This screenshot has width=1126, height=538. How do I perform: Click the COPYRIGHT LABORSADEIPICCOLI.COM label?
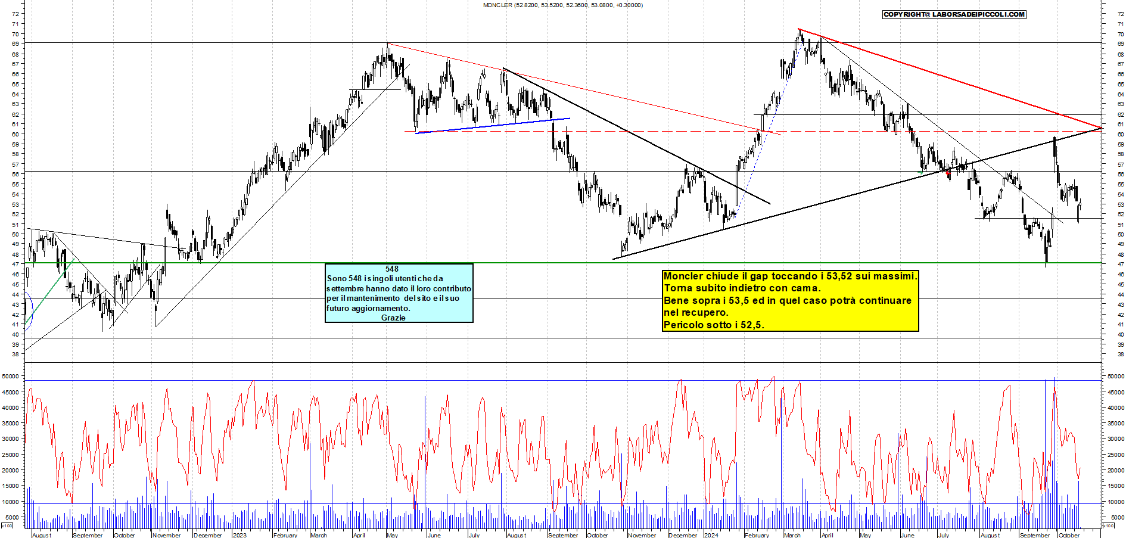coord(954,14)
